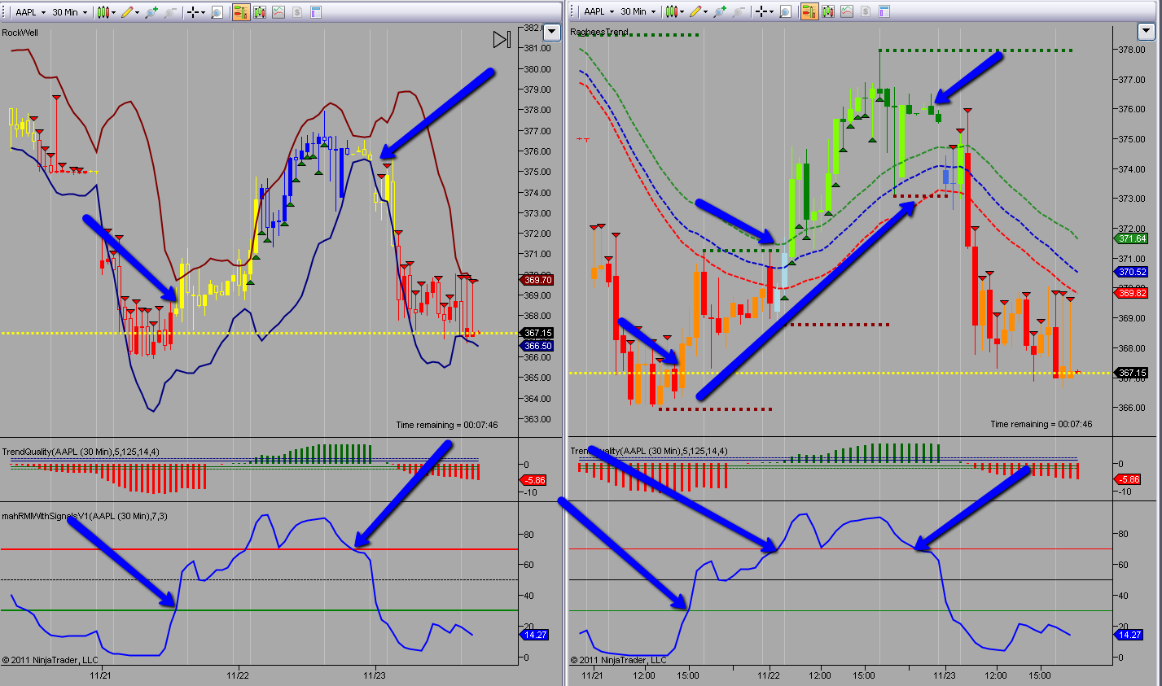
Task: Click the dollar sheet icon in right chart toolbar
Action: click(866, 12)
